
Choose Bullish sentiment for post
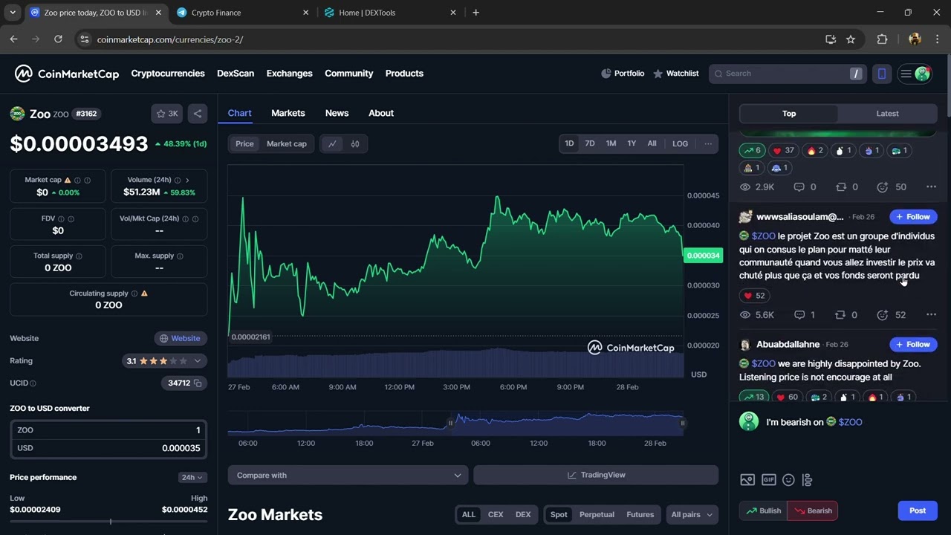tap(763, 510)
